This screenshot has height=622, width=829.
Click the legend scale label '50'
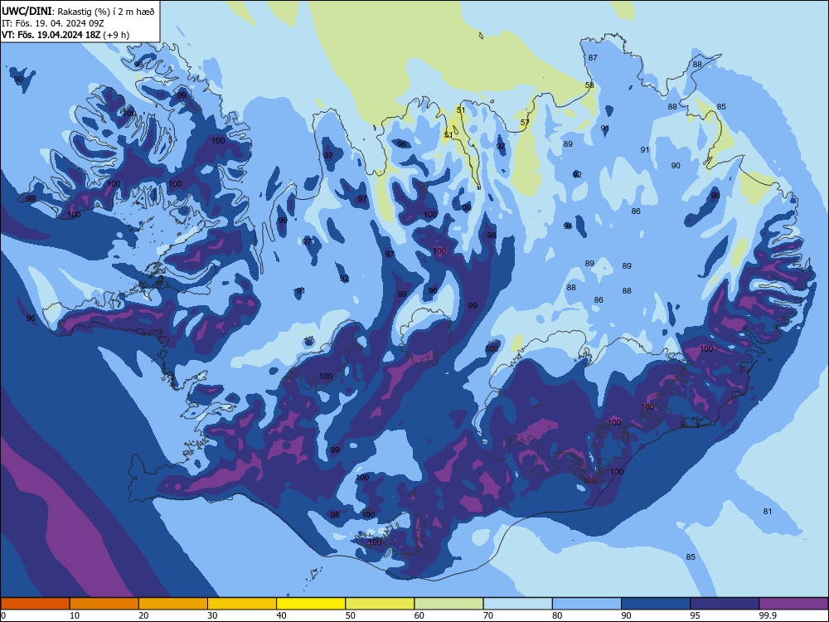tap(351, 615)
